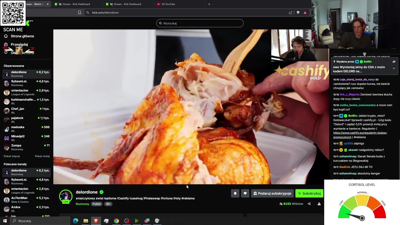Open pajalock channel in followed list

(27, 120)
